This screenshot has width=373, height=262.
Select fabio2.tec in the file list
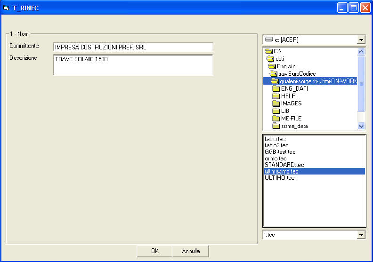(276, 145)
